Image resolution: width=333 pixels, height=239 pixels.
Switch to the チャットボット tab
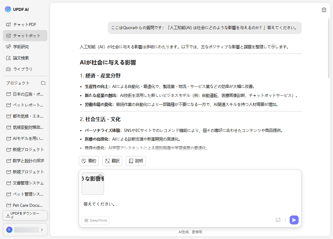coord(24,35)
